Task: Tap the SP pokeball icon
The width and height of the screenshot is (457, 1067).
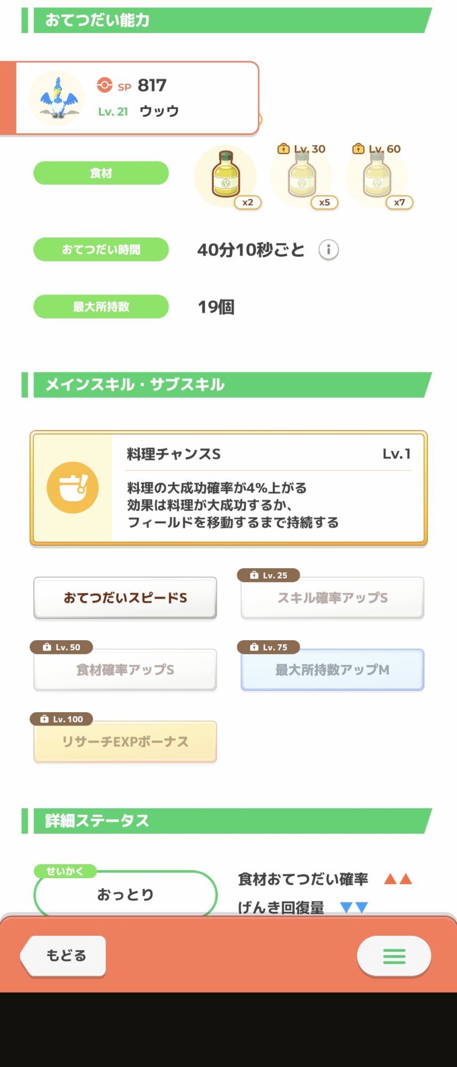Action: pos(105,85)
